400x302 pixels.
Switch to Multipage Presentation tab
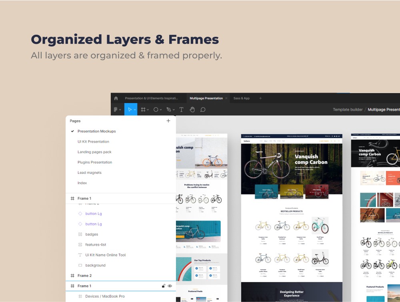click(206, 98)
